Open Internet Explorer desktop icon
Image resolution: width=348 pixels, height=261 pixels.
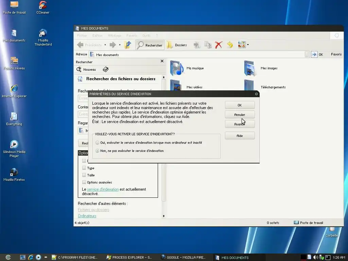click(x=14, y=91)
